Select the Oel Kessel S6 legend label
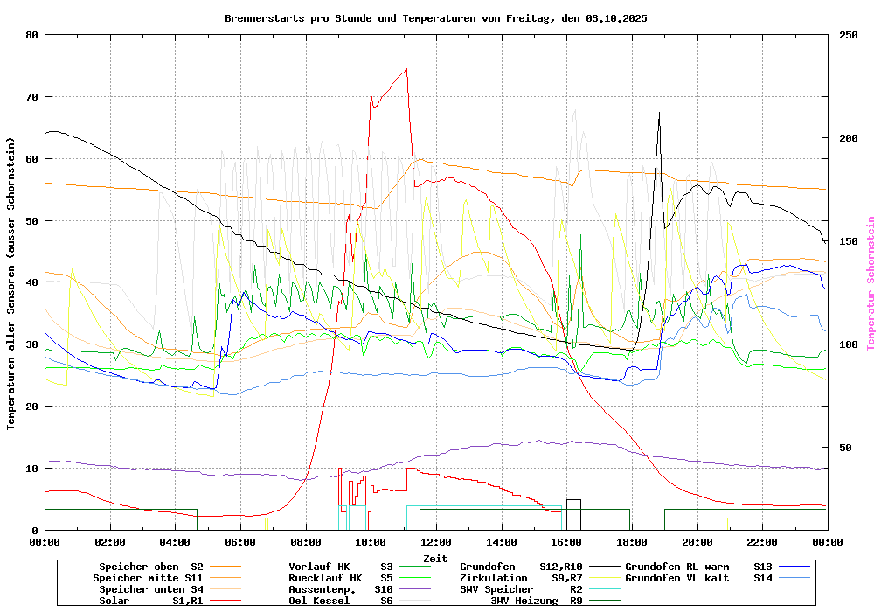 coord(340,602)
